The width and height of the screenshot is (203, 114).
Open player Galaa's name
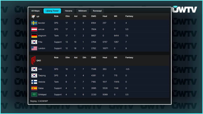coord(41,88)
